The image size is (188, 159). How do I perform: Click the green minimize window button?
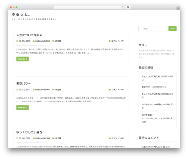[x=17, y=7]
